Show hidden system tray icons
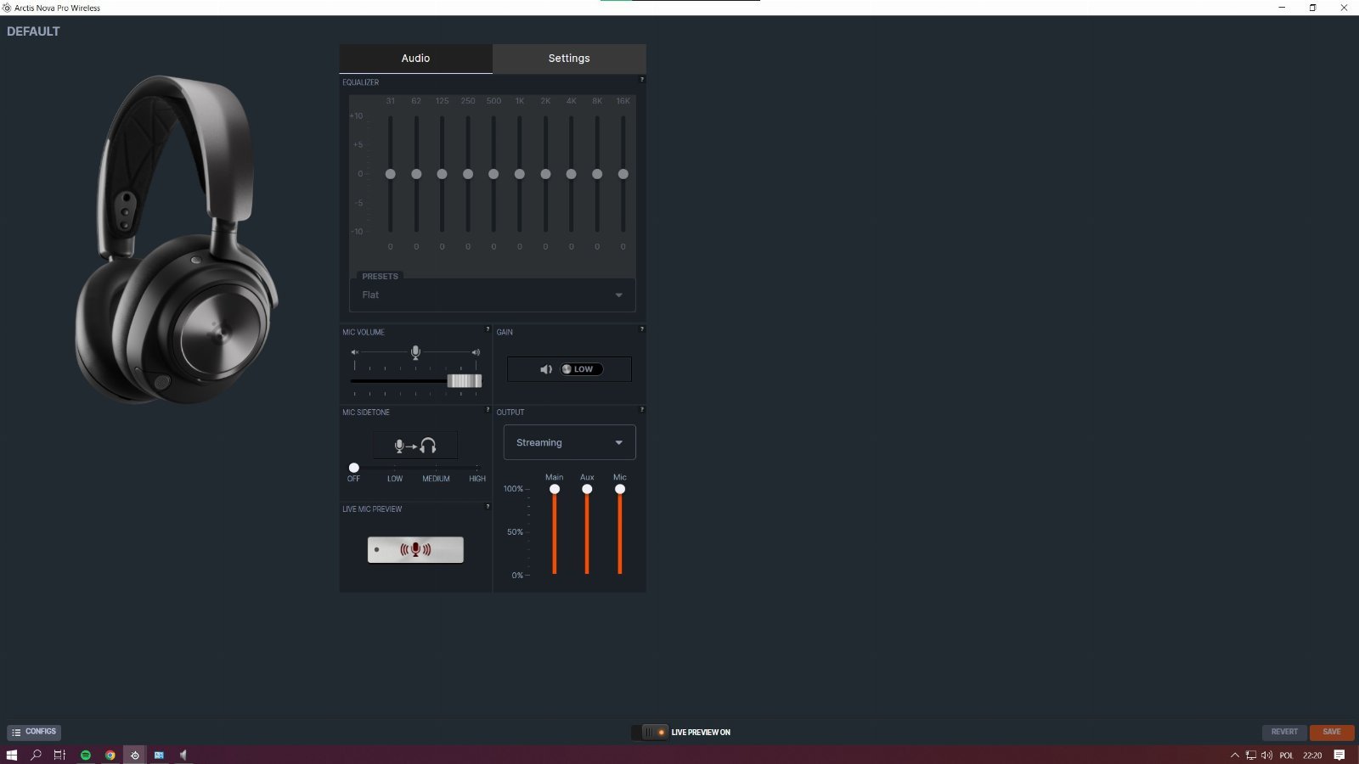1359x764 pixels. (x=1234, y=755)
